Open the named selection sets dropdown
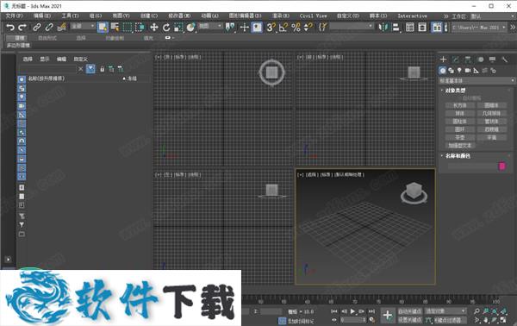 352,26
